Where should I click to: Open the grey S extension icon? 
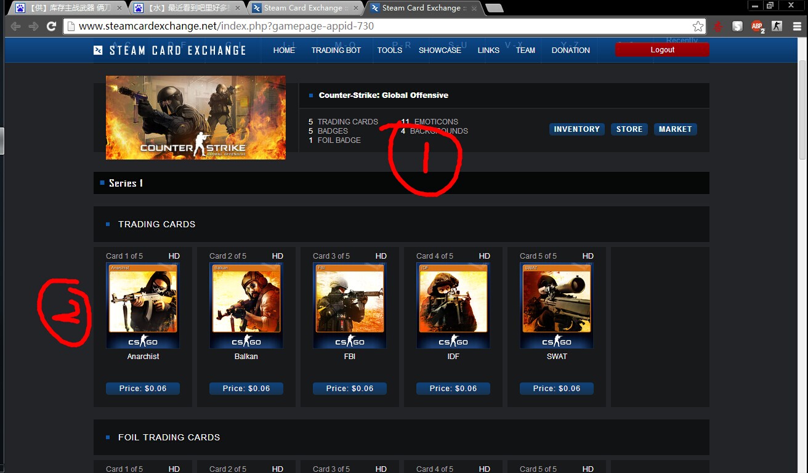coord(737,26)
